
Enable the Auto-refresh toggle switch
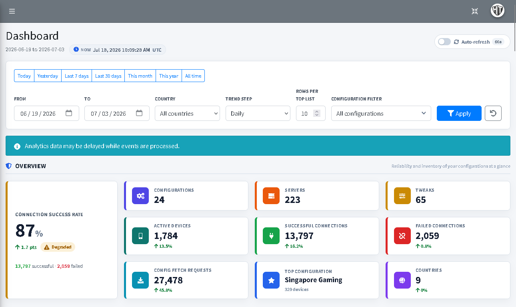tap(444, 42)
